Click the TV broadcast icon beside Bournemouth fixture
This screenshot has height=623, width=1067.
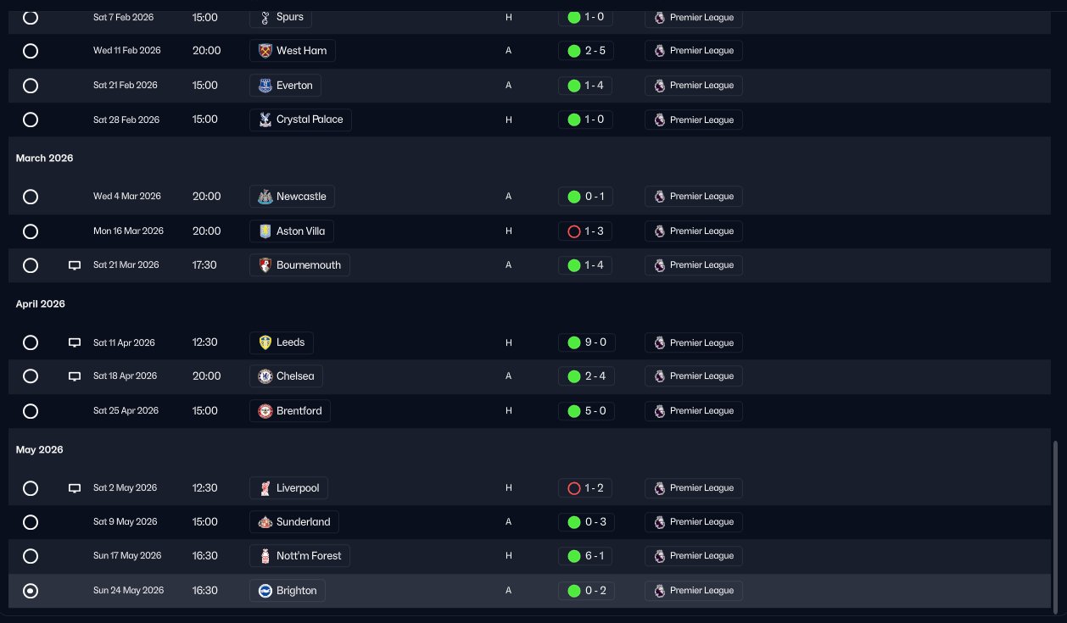75,265
